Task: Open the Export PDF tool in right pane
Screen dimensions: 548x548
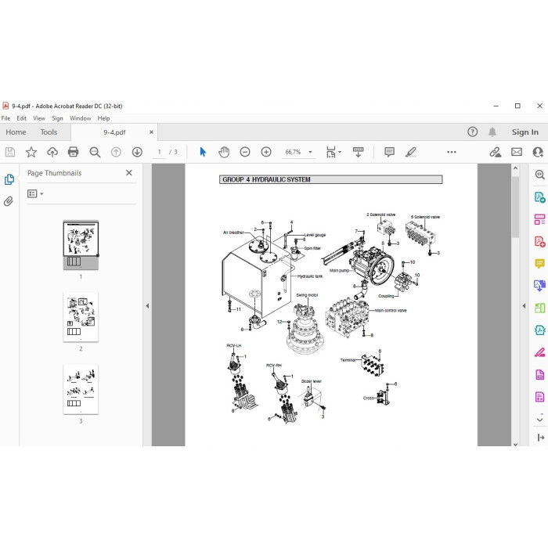Action: pyautogui.click(x=539, y=197)
